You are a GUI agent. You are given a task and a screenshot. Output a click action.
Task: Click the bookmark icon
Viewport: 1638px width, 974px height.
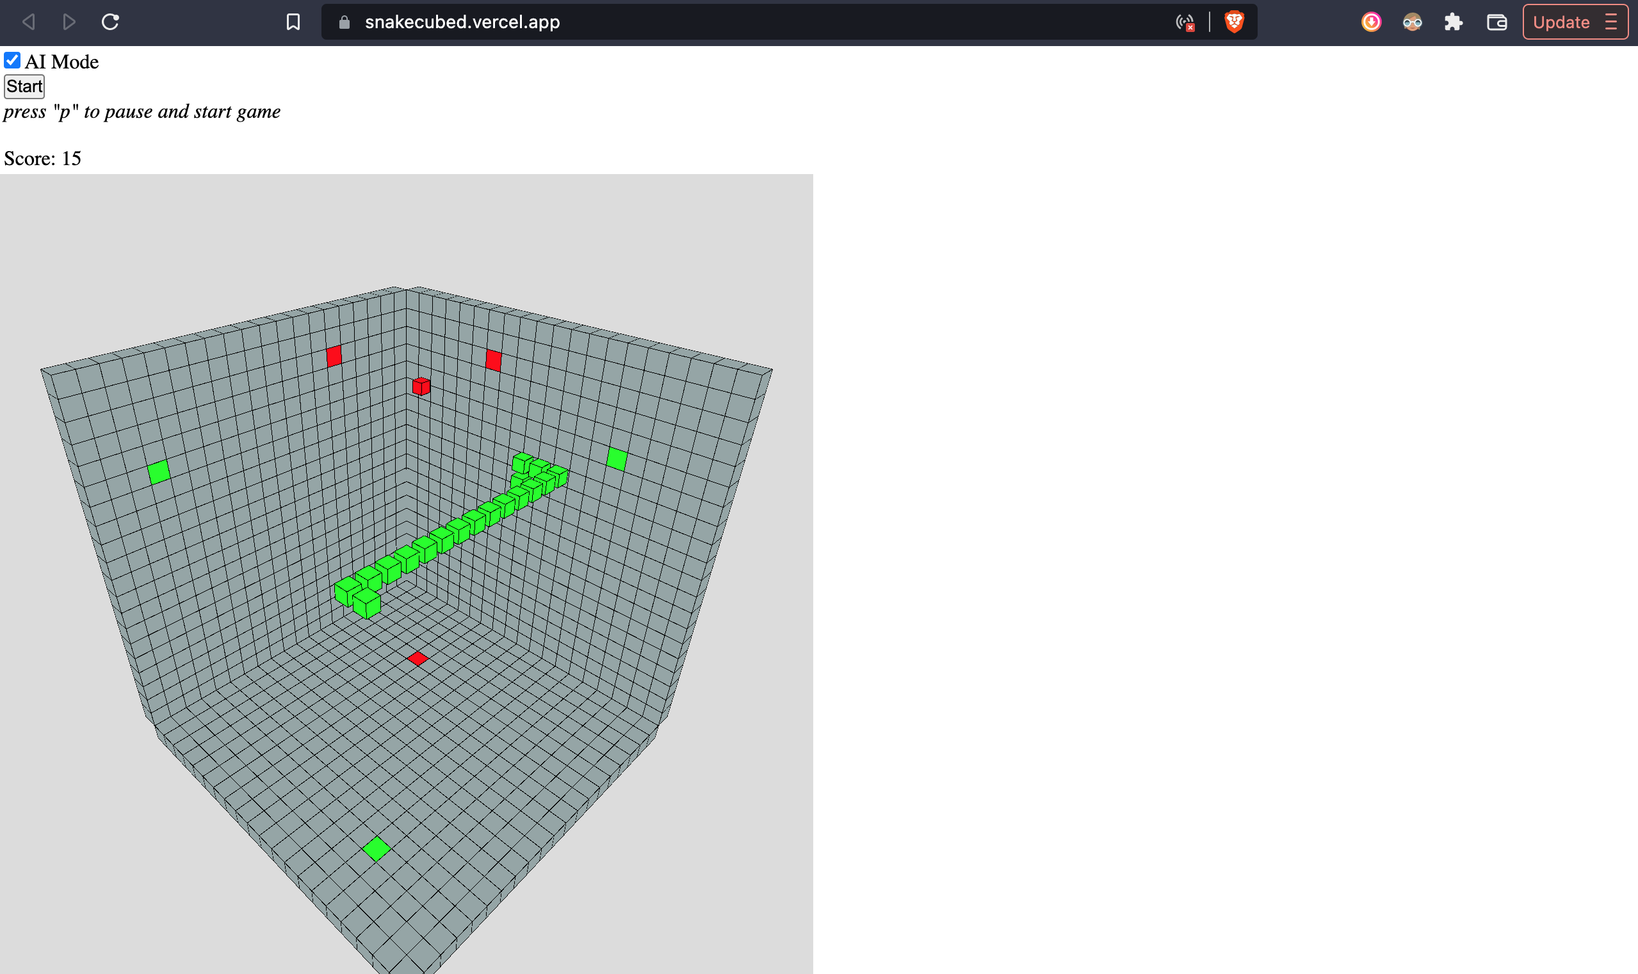(293, 22)
